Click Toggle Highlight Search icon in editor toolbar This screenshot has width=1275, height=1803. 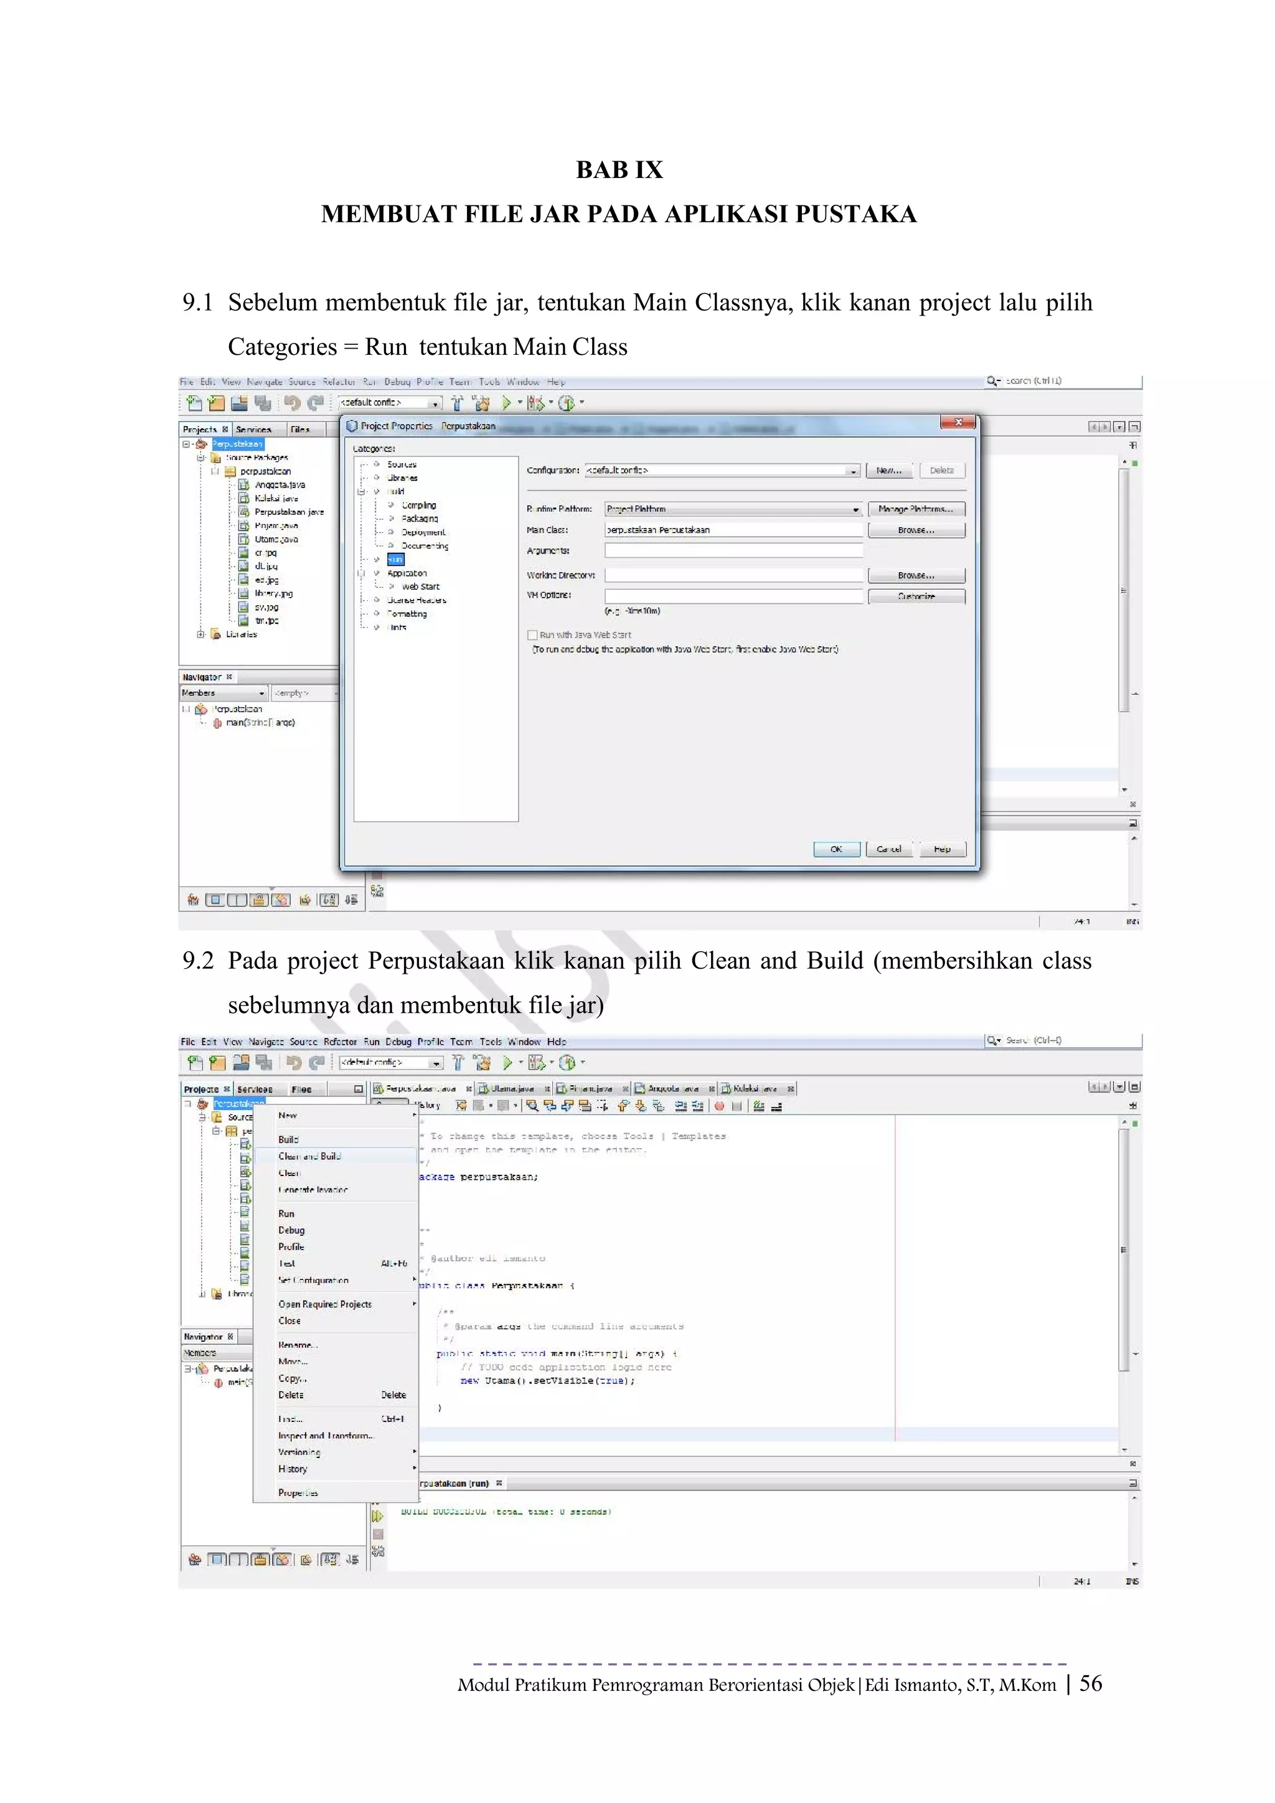pyautogui.click(x=585, y=1106)
